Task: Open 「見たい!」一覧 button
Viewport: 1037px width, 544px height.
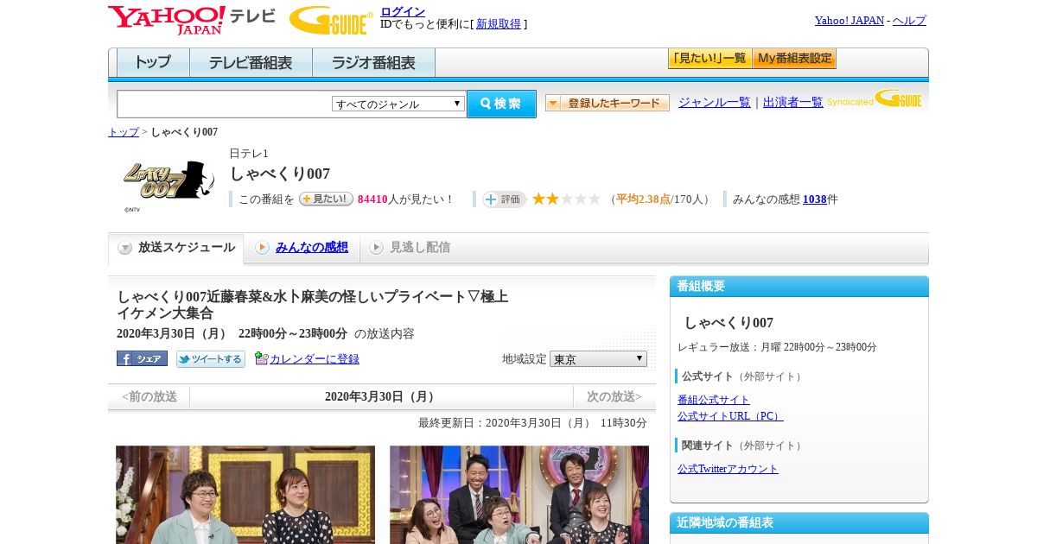Action: pos(709,59)
